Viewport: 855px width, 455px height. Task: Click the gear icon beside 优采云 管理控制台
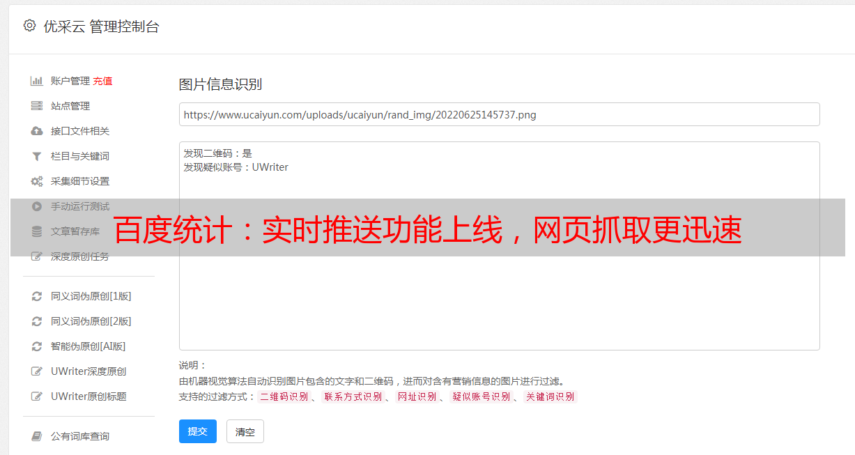tap(29, 26)
